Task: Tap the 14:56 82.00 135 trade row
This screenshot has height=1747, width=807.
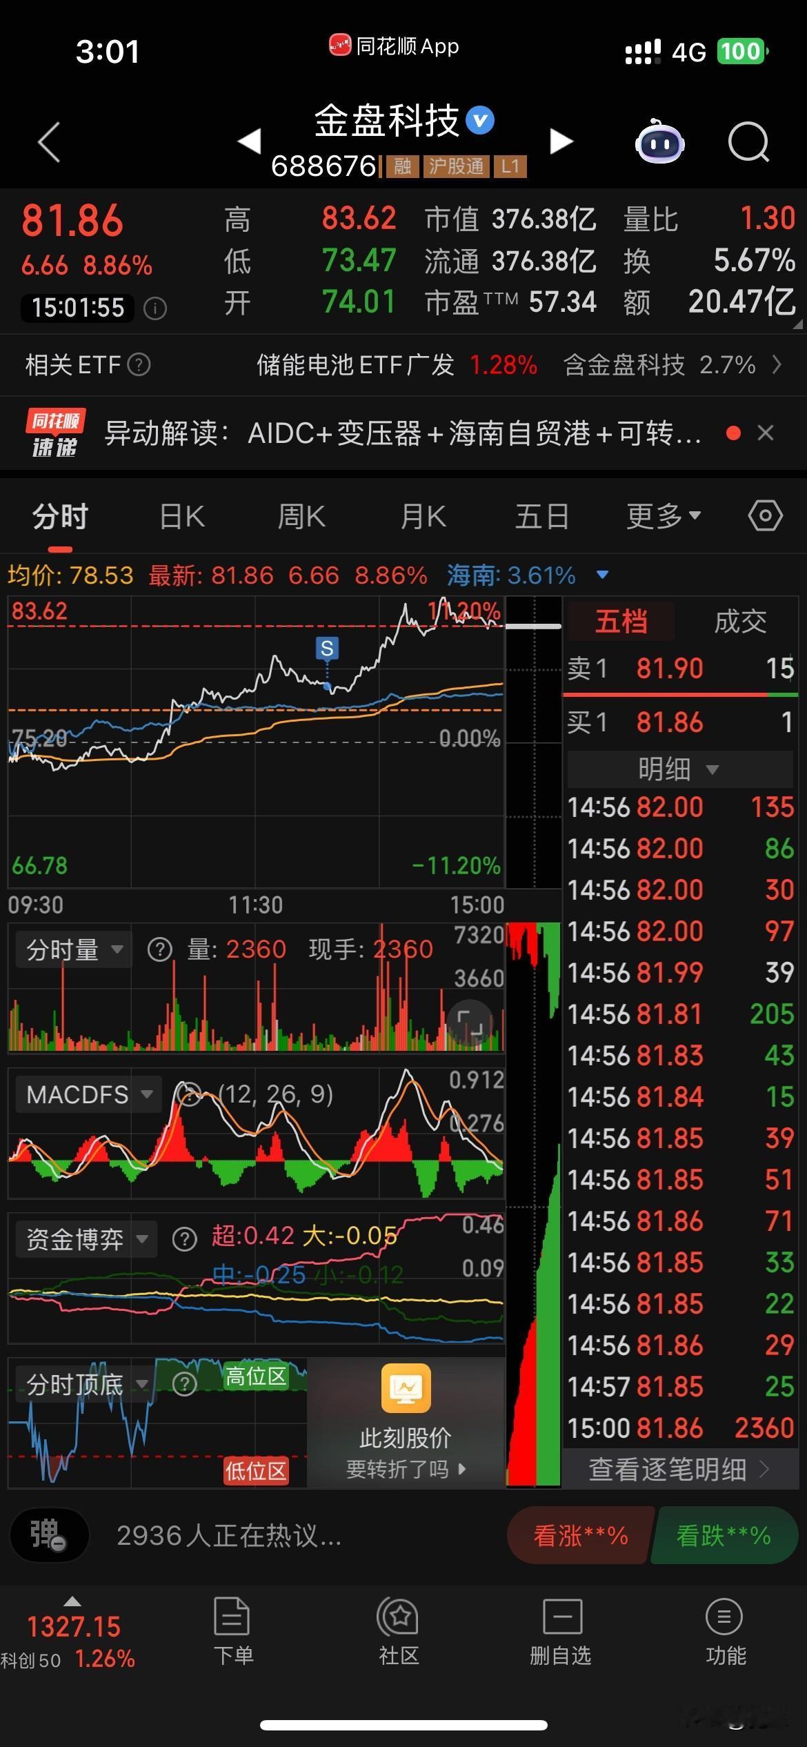Action: (x=680, y=807)
